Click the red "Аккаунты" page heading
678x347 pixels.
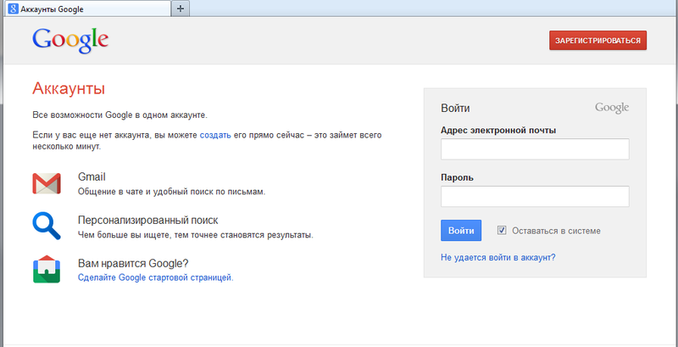69,88
